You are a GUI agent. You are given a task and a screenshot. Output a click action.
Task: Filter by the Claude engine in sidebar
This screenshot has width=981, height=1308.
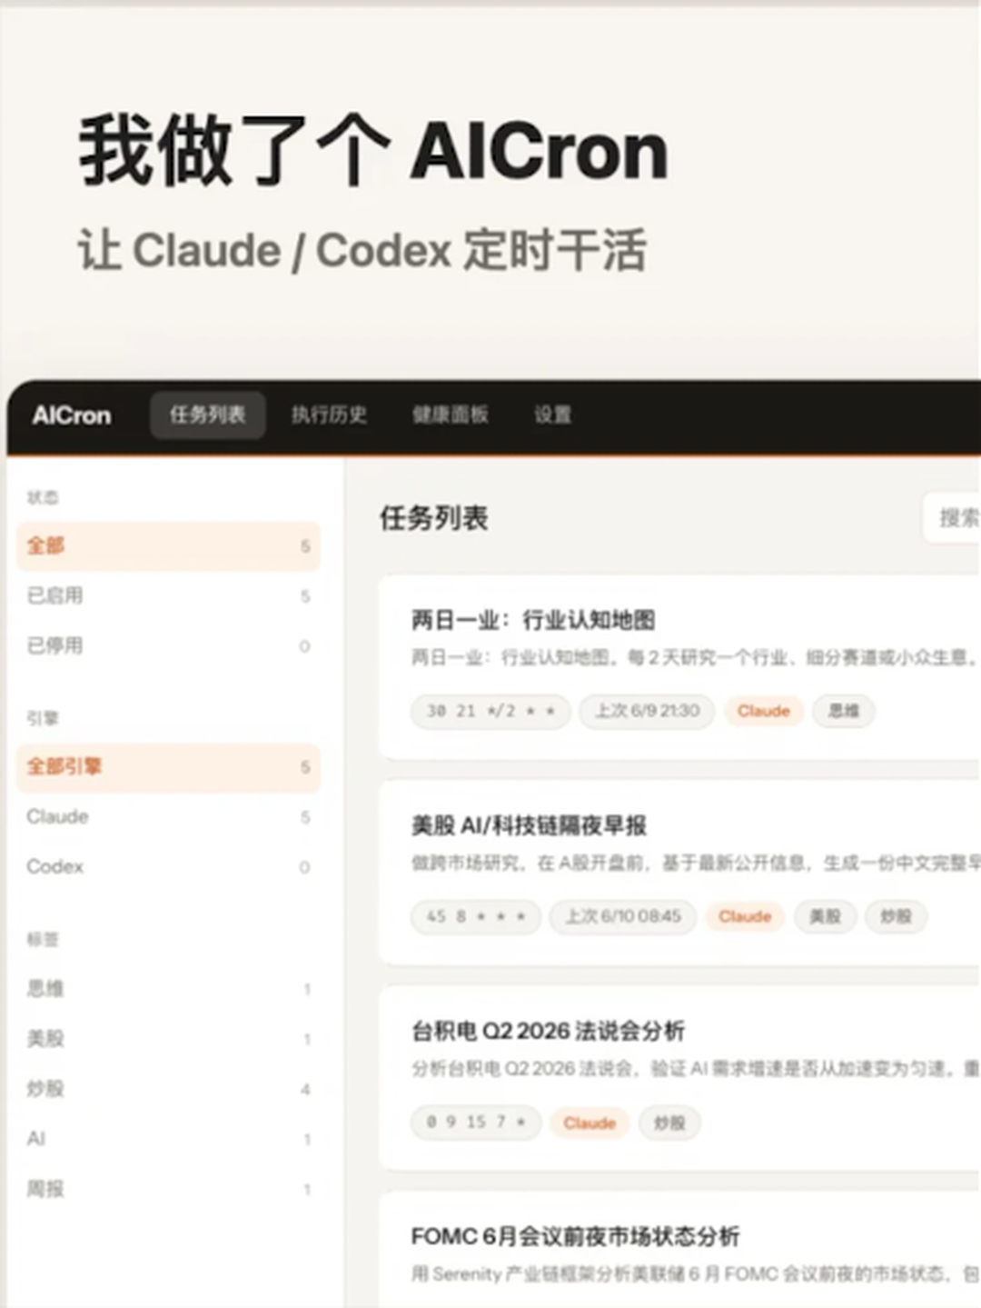[x=169, y=817]
